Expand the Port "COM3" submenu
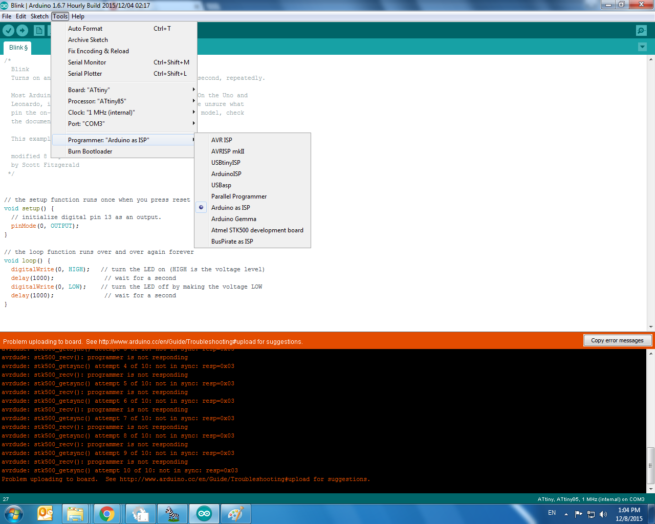The width and height of the screenshot is (655, 524). (x=124, y=124)
